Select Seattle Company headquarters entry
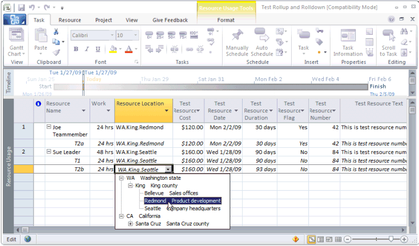Screen dimensions: 419x246 pyautogui.click(x=182, y=208)
